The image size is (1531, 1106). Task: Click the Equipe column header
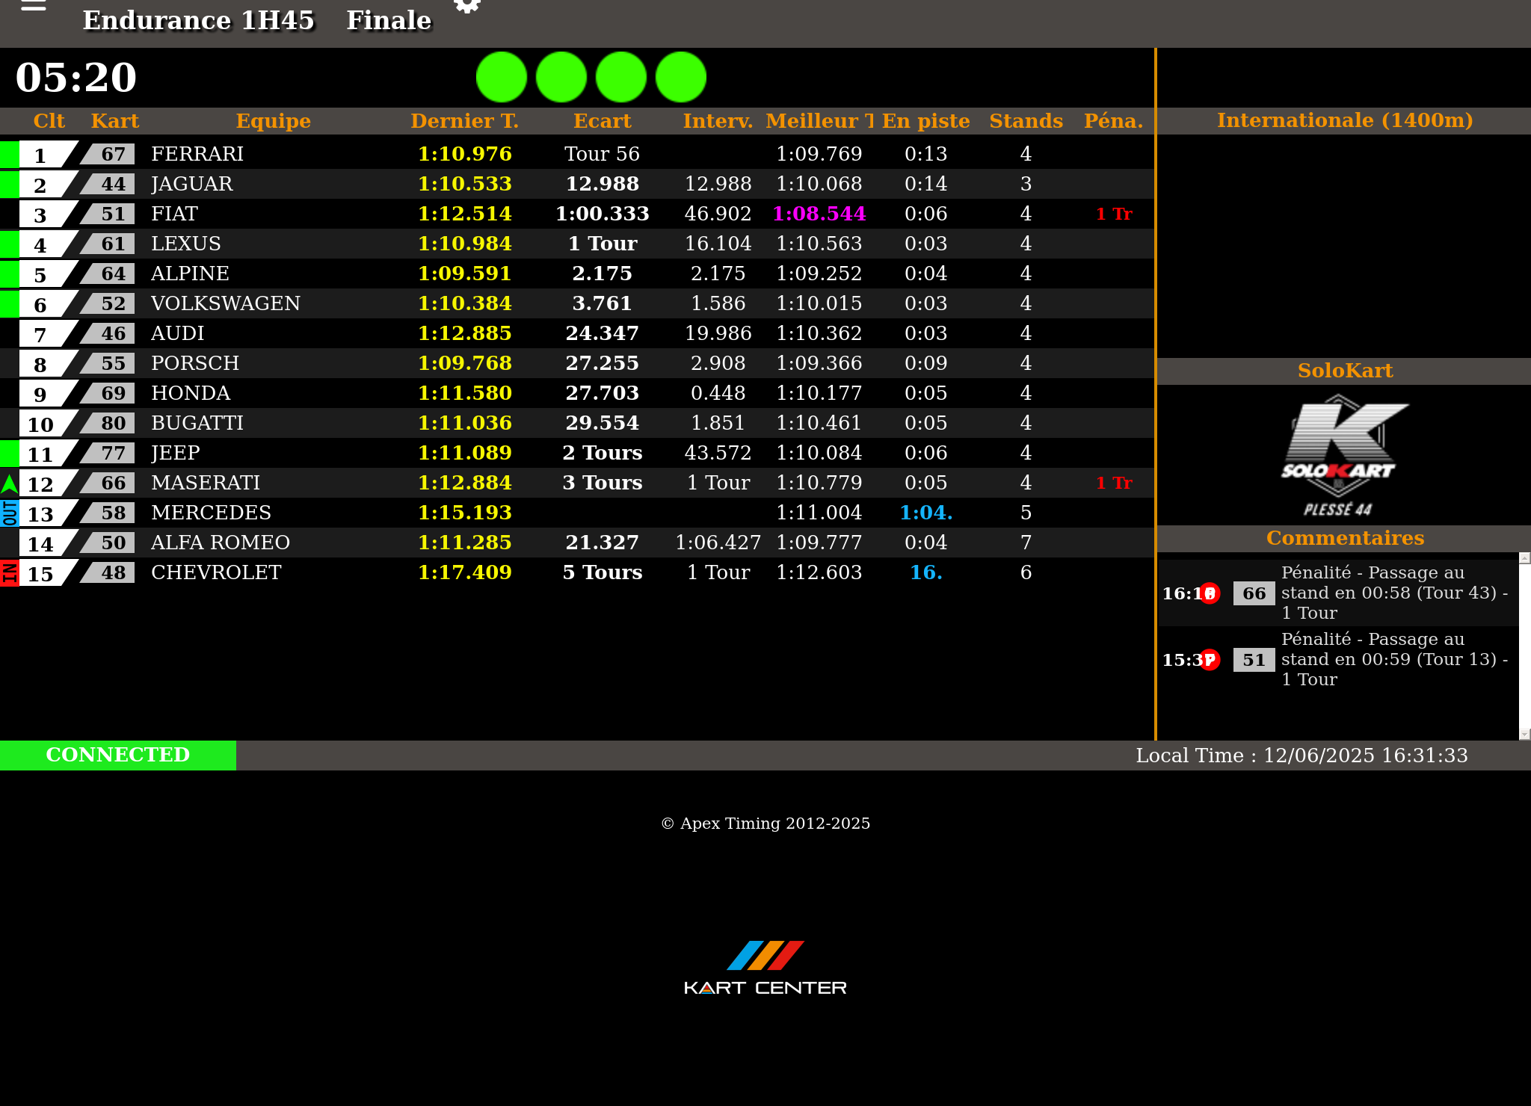coord(273,121)
